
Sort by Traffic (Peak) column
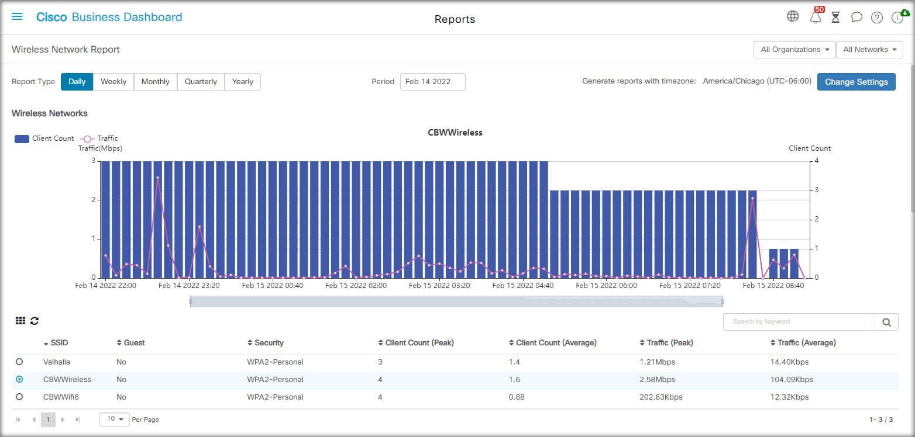click(x=666, y=343)
